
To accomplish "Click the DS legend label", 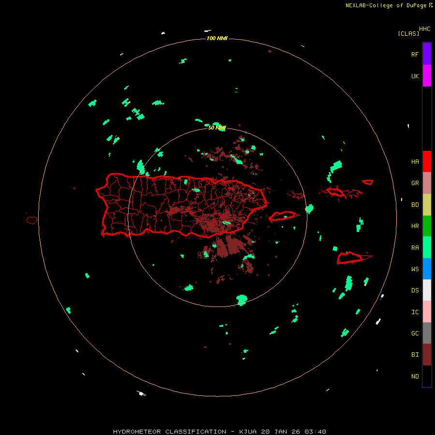I will coord(415,290).
